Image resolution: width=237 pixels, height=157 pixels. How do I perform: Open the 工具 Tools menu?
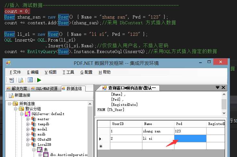tap(68, 72)
